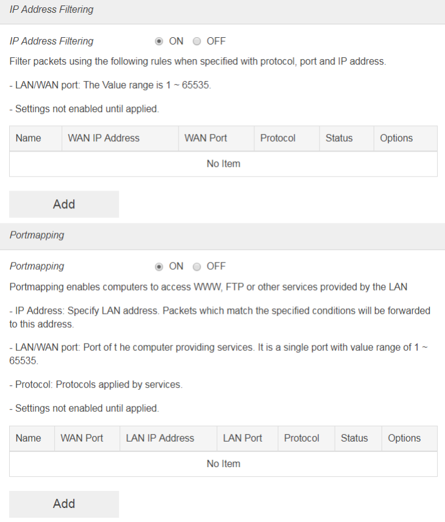Image resolution: width=445 pixels, height=522 pixels.
Task: Click Name header in IP filtering table
Action: 28,138
